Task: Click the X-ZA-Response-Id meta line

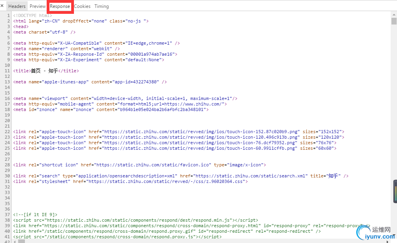Action: 95,54
